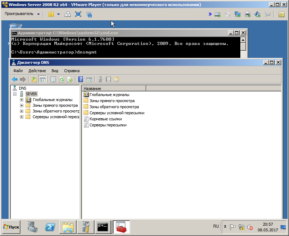Toggle the show/hide console tree icon
The width and height of the screenshot is (289, 236).
(42, 80)
